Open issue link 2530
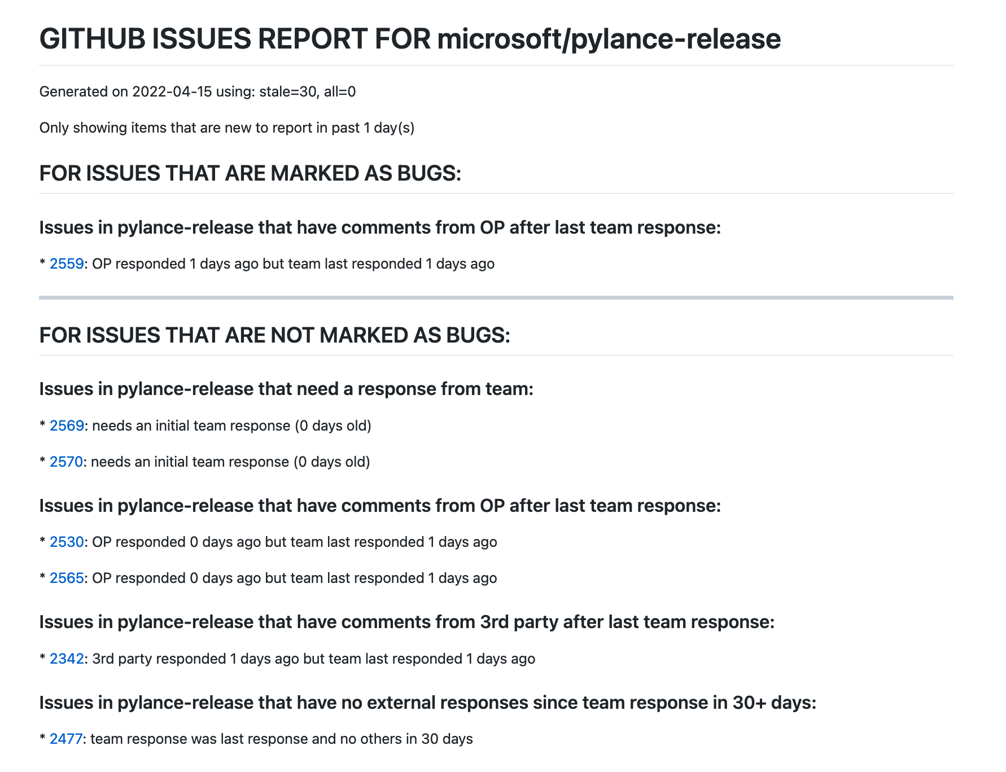1006x772 pixels. coord(67,542)
